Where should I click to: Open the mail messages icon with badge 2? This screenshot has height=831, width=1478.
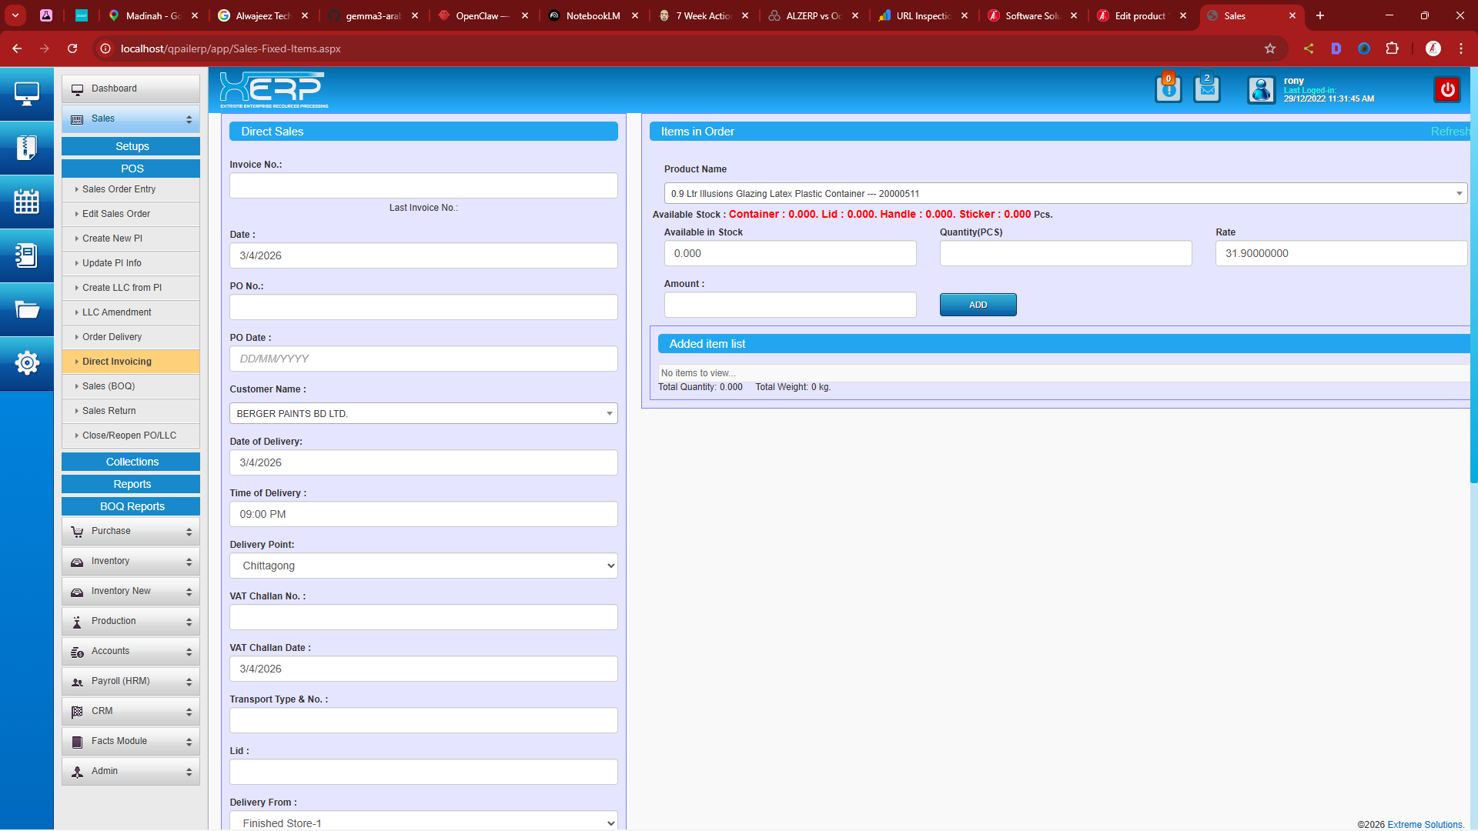tap(1206, 90)
